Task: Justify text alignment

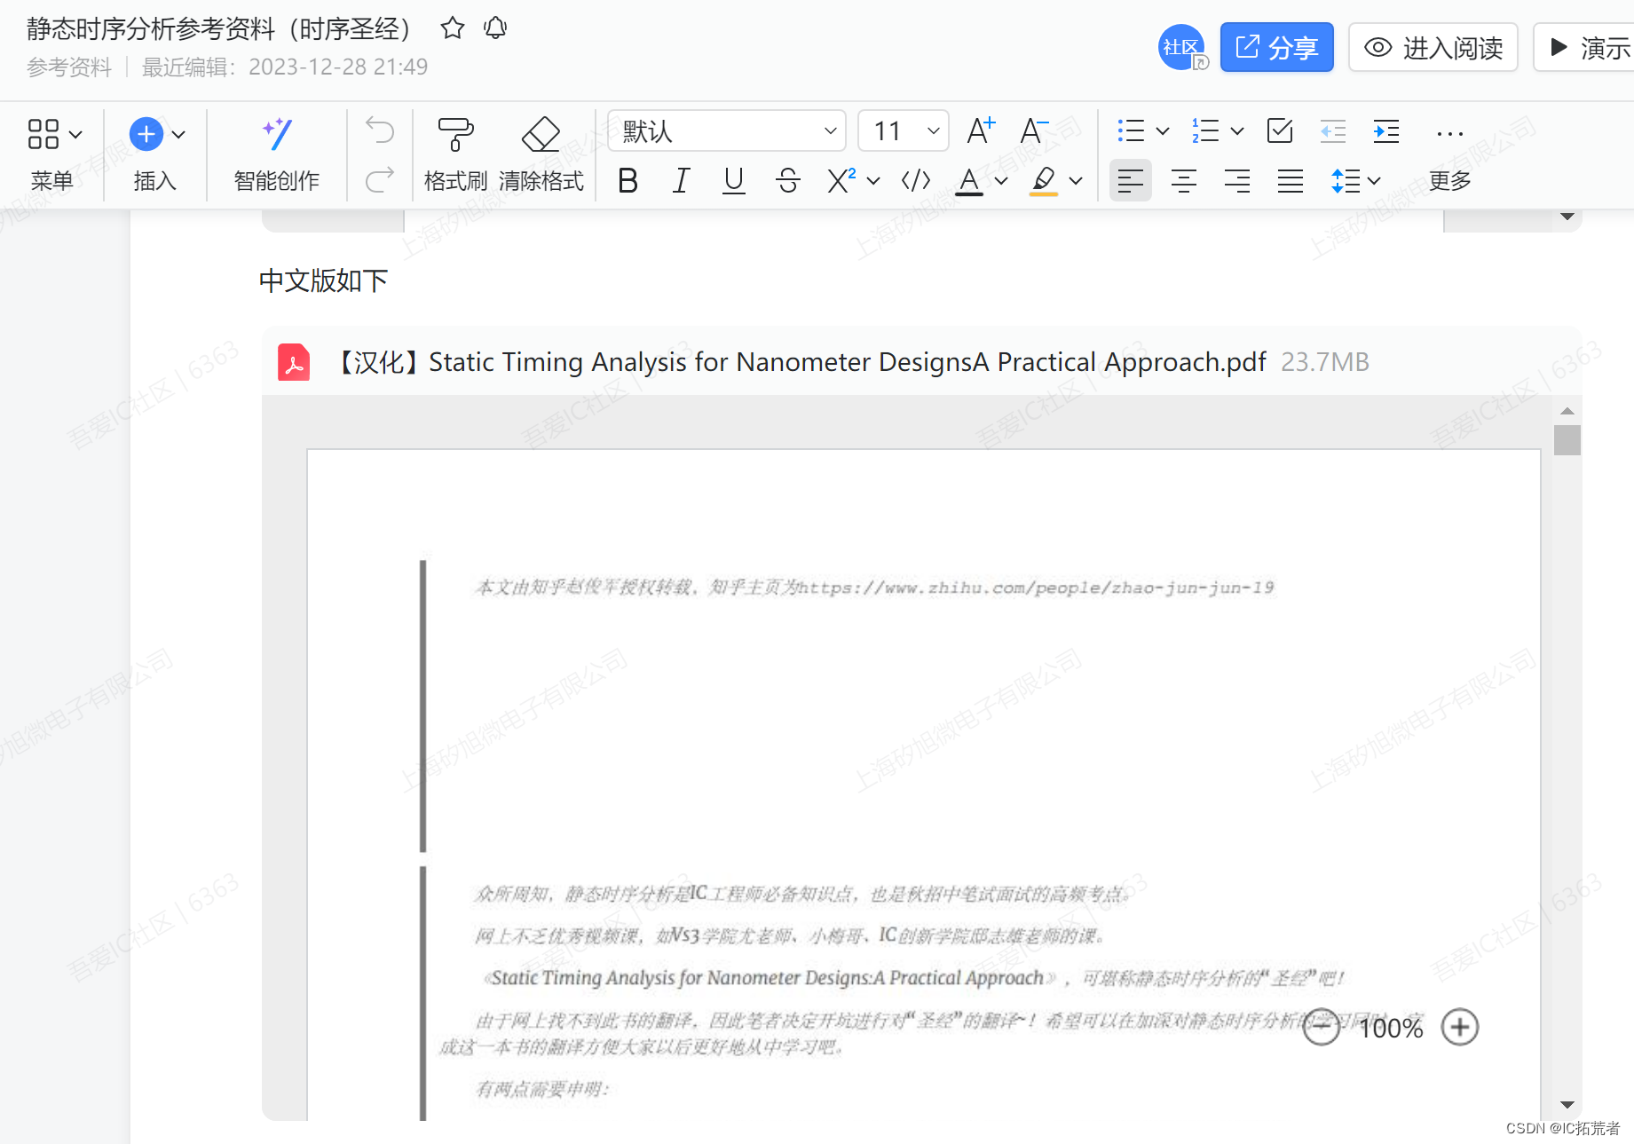Action: point(1291,181)
